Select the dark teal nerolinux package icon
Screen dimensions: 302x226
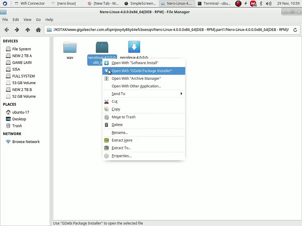[102, 47]
